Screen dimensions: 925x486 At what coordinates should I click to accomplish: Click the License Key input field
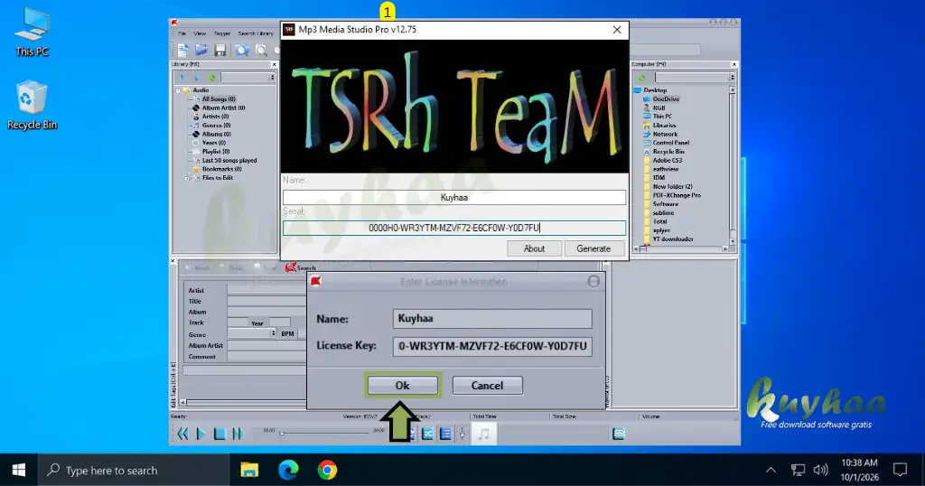pos(492,346)
